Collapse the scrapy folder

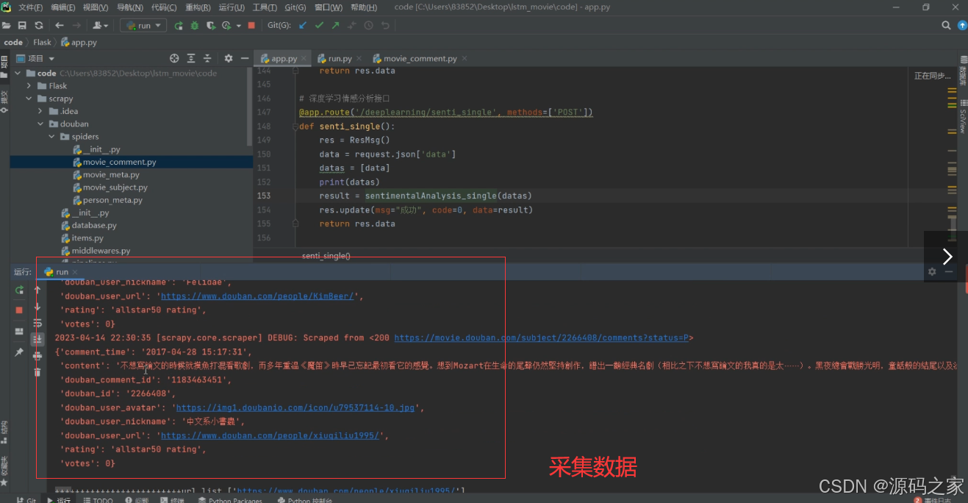(29, 99)
